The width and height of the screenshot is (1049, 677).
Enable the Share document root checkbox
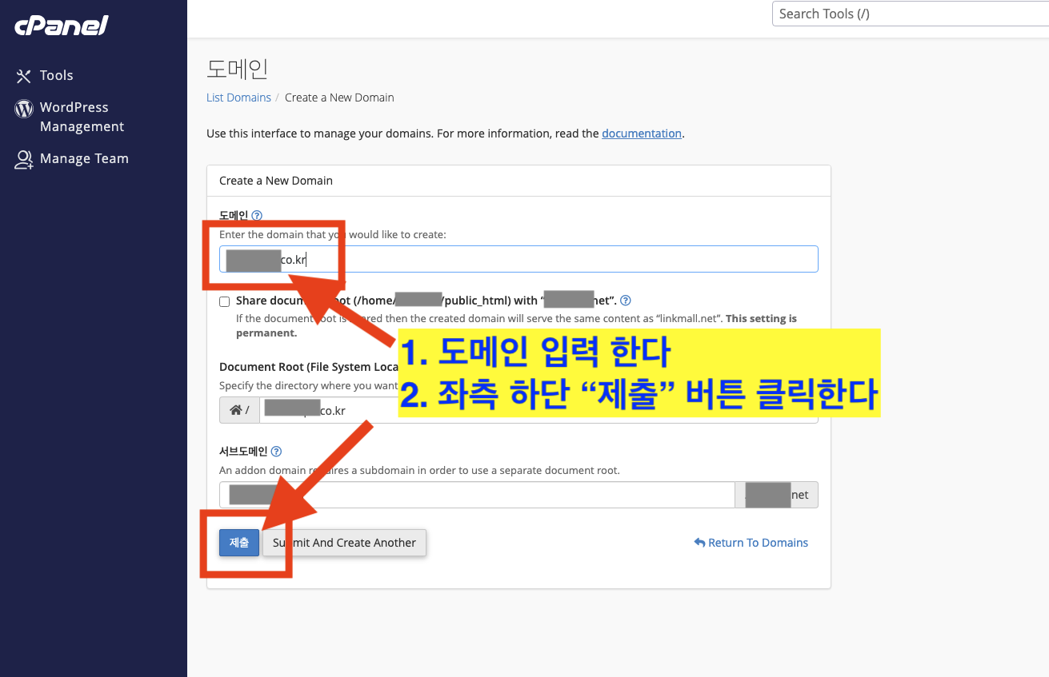coord(224,301)
